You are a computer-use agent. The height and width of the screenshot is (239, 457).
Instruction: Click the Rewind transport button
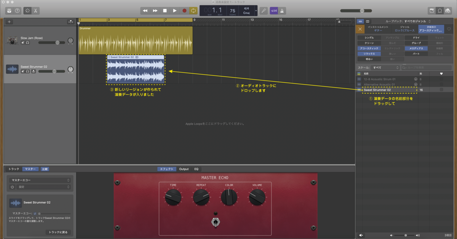click(145, 11)
